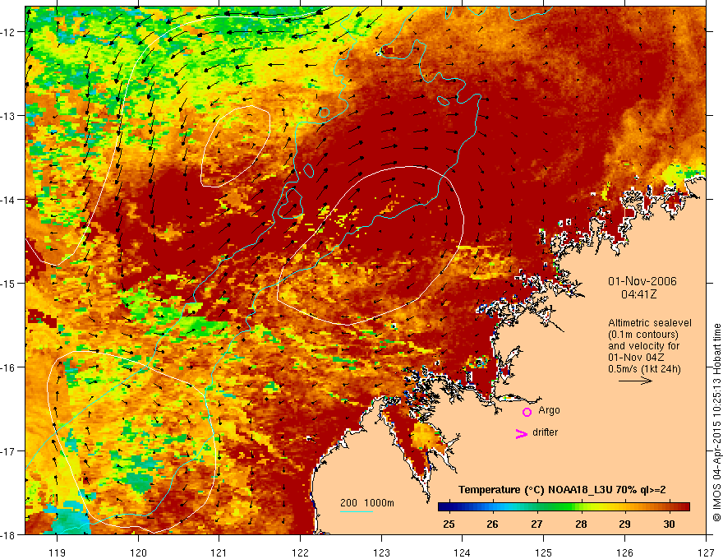Click latitude axis label -17
This screenshot has height=559, width=723.
click(x=8, y=451)
